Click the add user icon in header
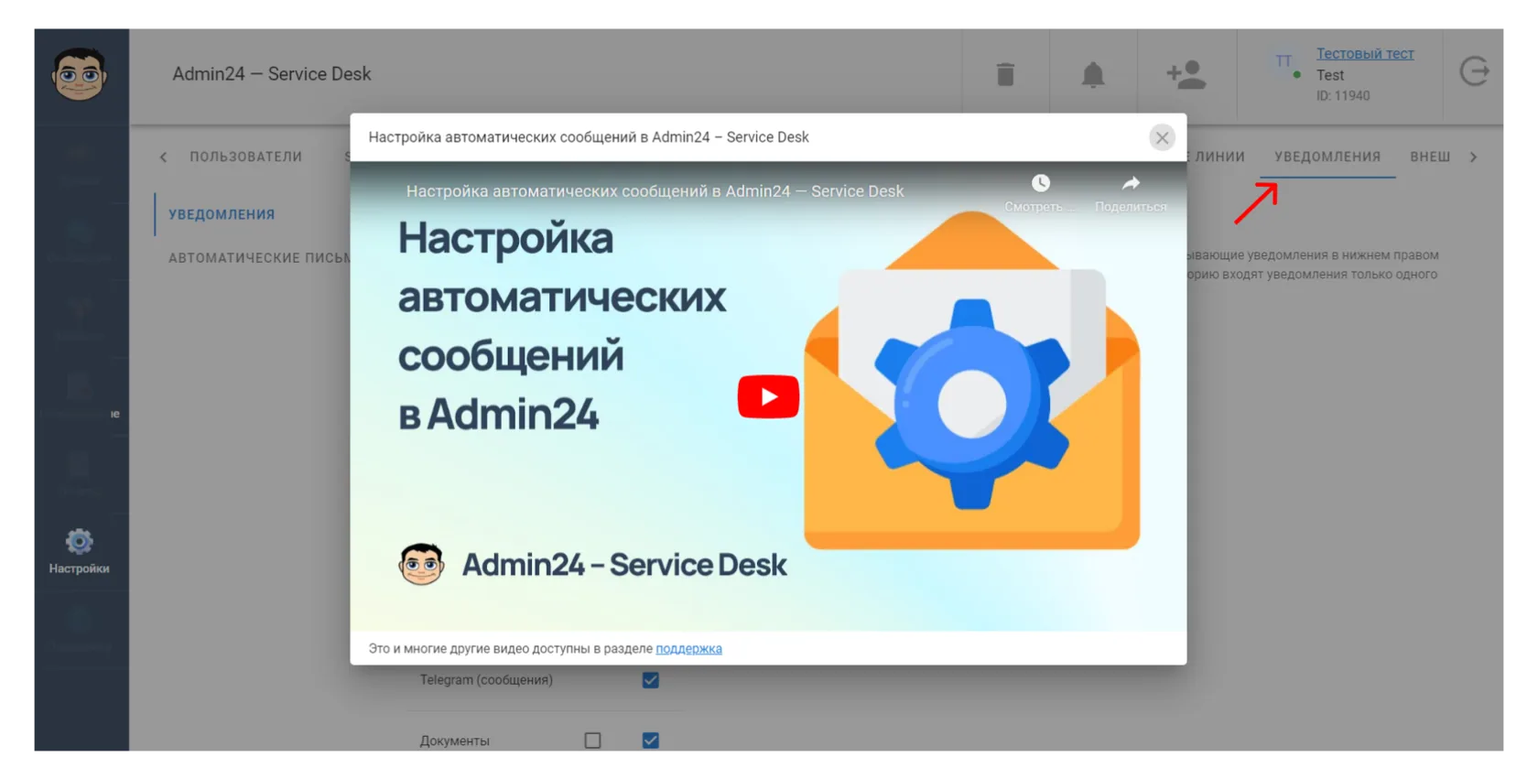Image resolution: width=1538 pixels, height=779 pixels. (1186, 74)
